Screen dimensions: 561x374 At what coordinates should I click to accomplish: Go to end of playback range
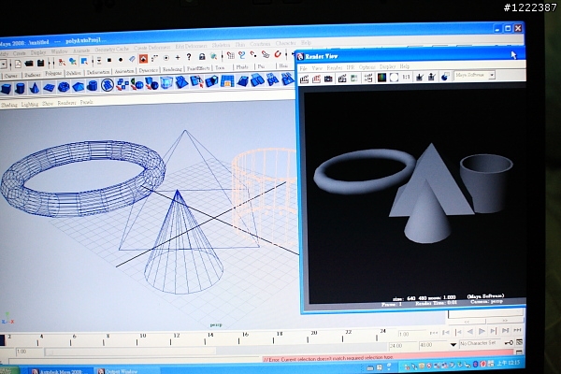pyautogui.click(x=517, y=330)
